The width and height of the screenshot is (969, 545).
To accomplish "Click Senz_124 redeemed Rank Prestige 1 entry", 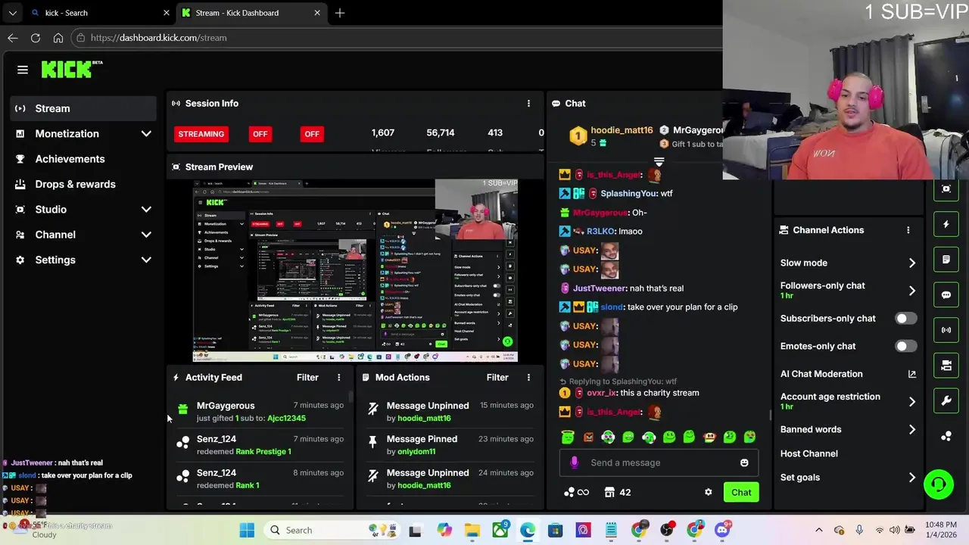I will click(x=260, y=445).
